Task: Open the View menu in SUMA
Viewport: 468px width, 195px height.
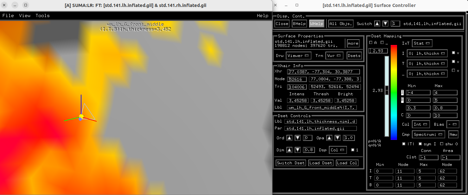Action: 25,16
